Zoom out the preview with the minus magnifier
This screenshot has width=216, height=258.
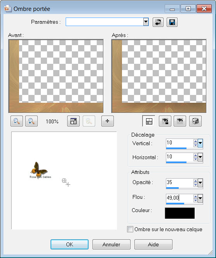point(17,121)
